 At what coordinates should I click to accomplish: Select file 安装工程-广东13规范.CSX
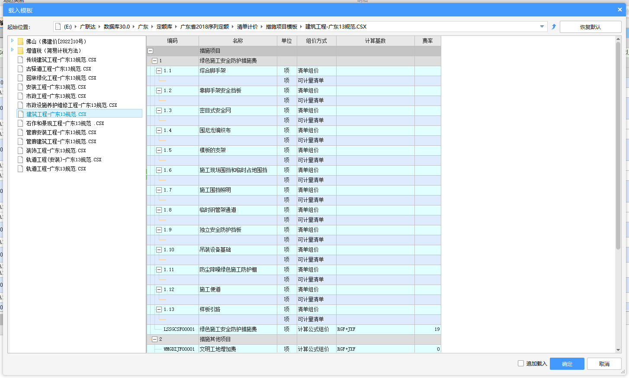pyautogui.click(x=56, y=87)
